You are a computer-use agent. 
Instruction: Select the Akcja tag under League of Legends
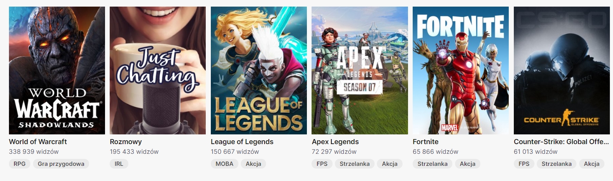coord(254,164)
